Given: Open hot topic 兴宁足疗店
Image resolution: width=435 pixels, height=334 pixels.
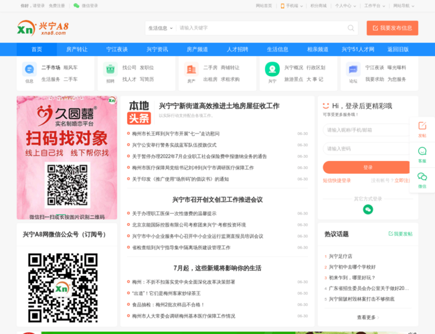Looking at the screenshot, I should [341, 257].
